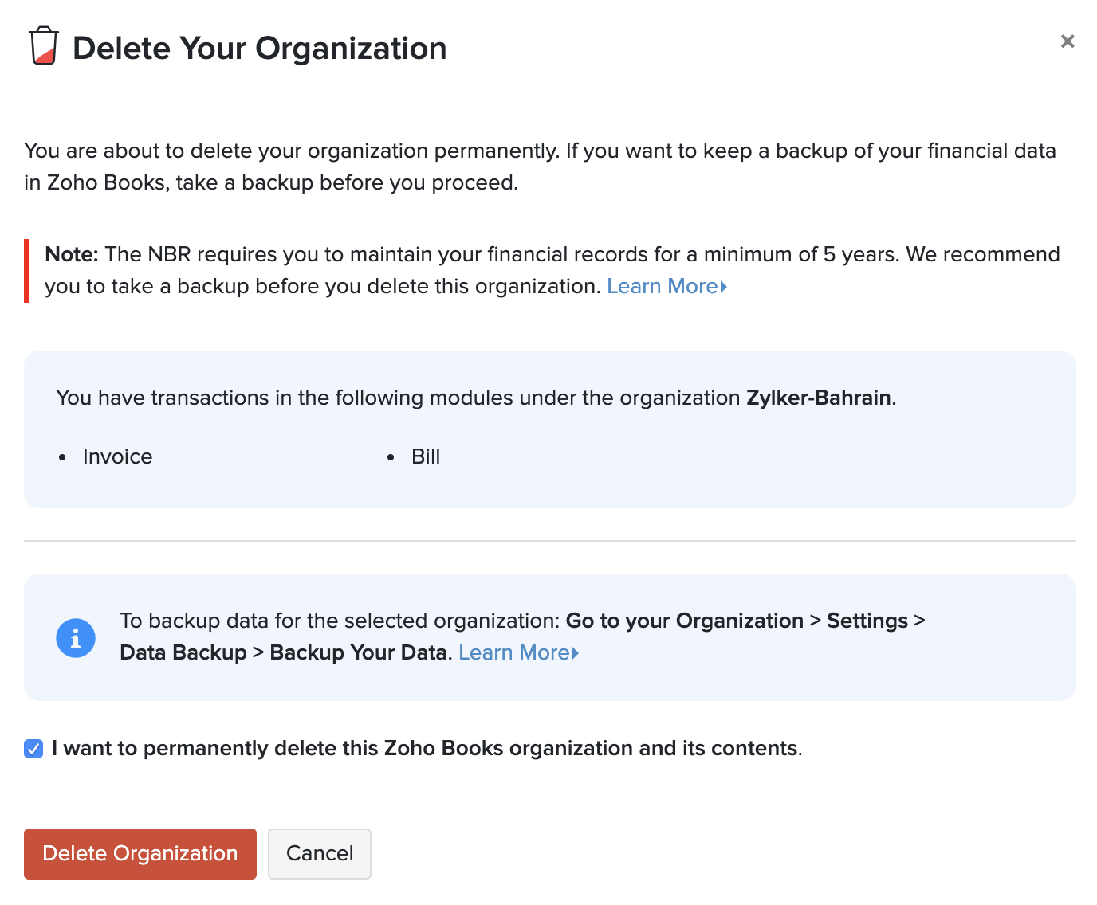Screen dimensions: 1097x905
Task: Click the 'I want to permanently delete' label text
Action: pyautogui.click(x=427, y=749)
